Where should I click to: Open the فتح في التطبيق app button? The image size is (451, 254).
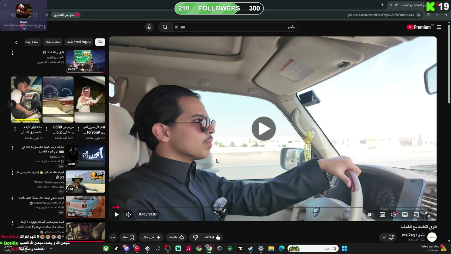point(66,15)
